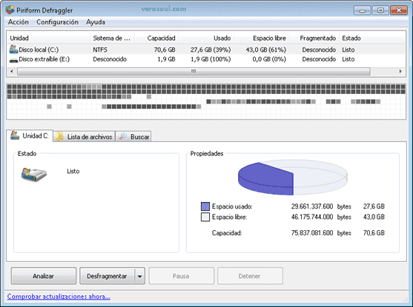
Task: Click the 27,6 GB (39%) used cell
Action: tap(211, 50)
